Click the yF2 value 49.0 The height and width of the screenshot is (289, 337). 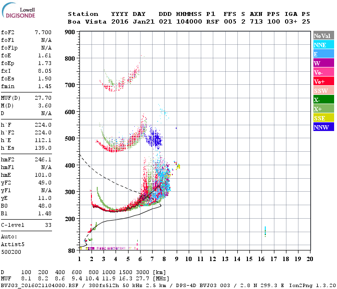45,183
